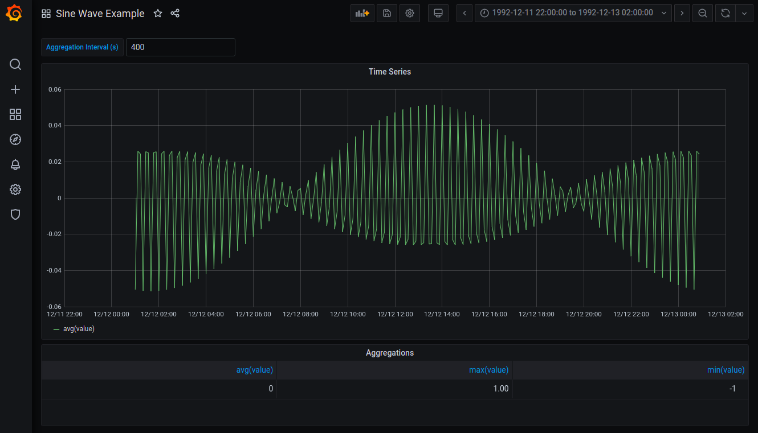Share the dashboard via share icon
The image size is (758, 433).
[x=175, y=13]
